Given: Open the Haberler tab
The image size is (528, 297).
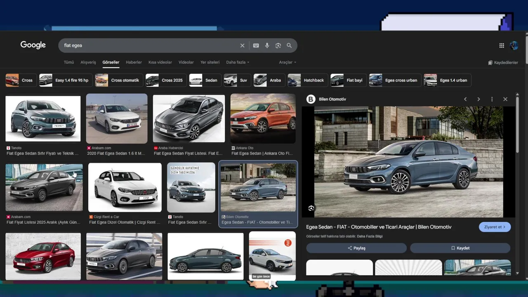Looking at the screenshot, I should (134, 62).
